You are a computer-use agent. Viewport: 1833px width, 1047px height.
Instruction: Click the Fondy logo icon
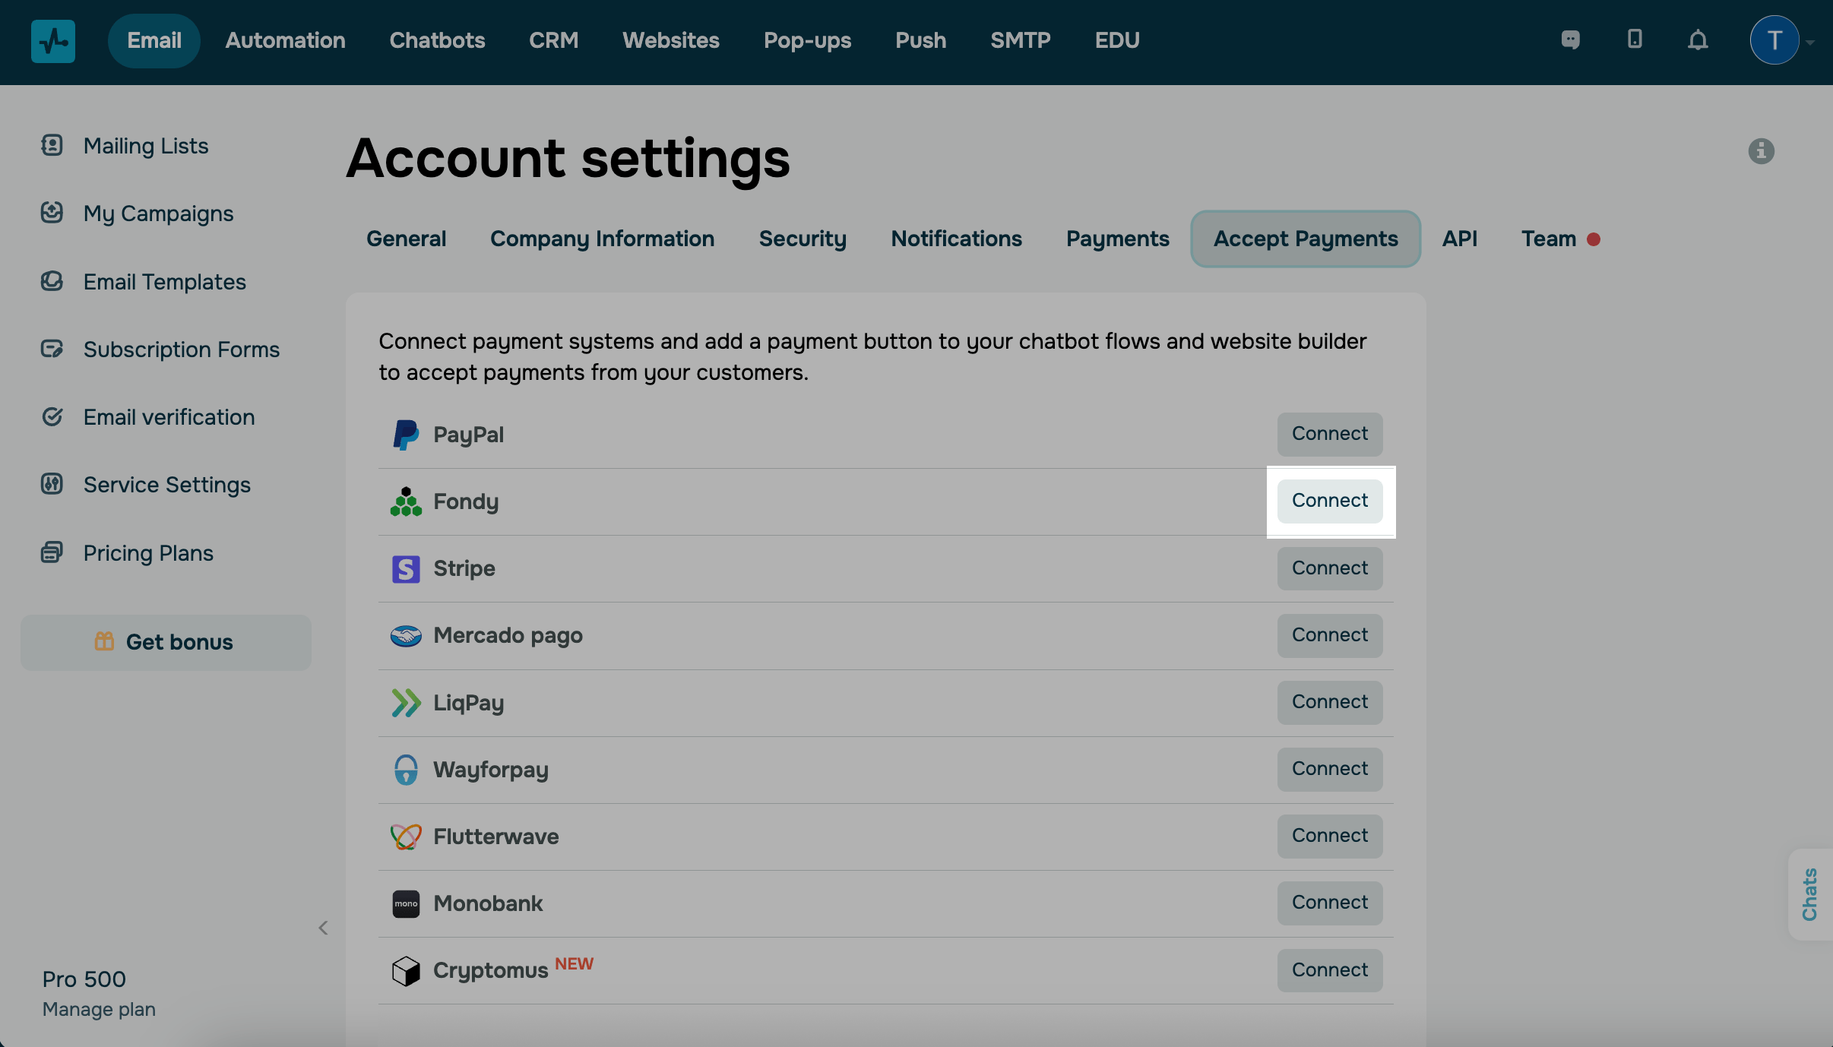click(406, 501)
